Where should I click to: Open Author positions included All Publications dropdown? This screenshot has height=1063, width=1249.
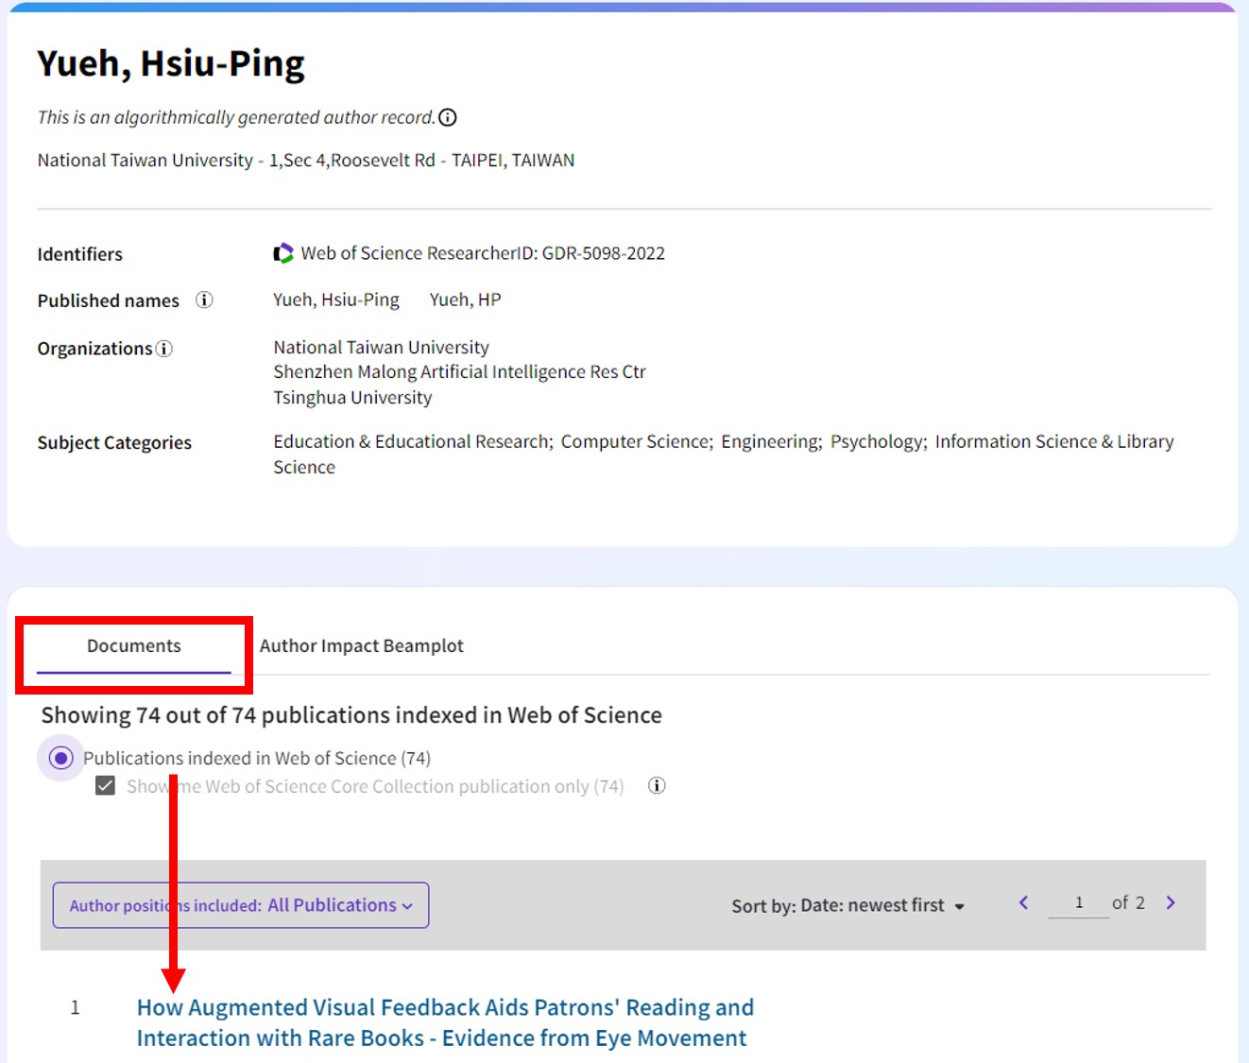coord(241,905)
